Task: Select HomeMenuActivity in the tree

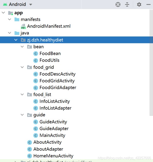Action: coord(53,156)
